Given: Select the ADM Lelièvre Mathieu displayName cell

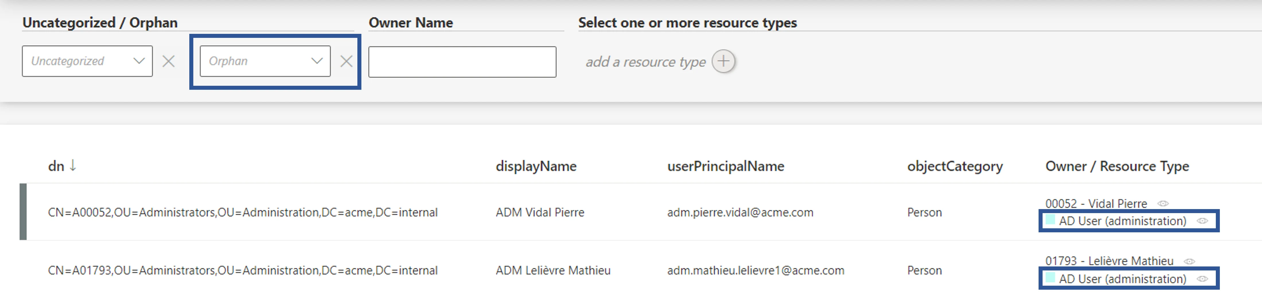Looking at the screenshot, I should (553, 270).
